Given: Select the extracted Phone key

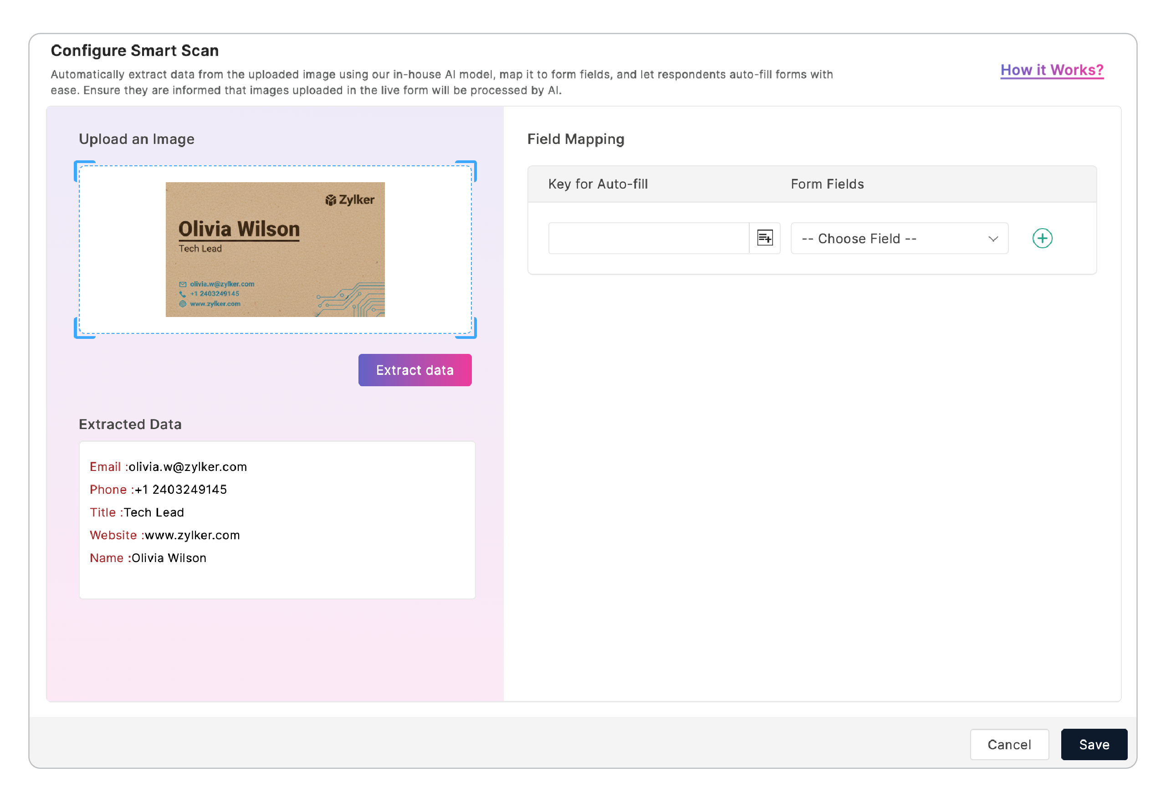Looking at the screenshot, I should pyautogui.click(x=107, y=489).
